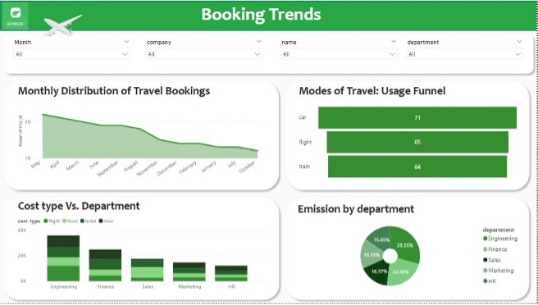Collapse the name slicer header chevron
538x305 pixels.
click(394, 42)
